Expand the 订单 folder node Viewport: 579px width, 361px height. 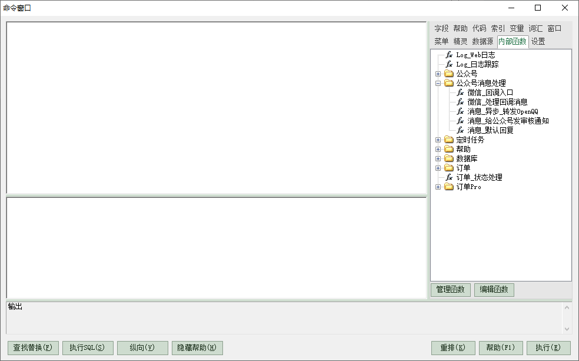[x=438, y=168]
